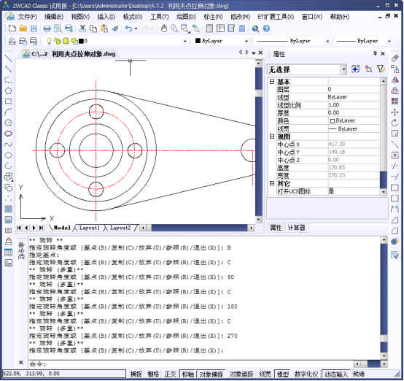Screen dimensions: 404x381
Task: Click the black layer color swatch
Action: click(x=81, y=41)
